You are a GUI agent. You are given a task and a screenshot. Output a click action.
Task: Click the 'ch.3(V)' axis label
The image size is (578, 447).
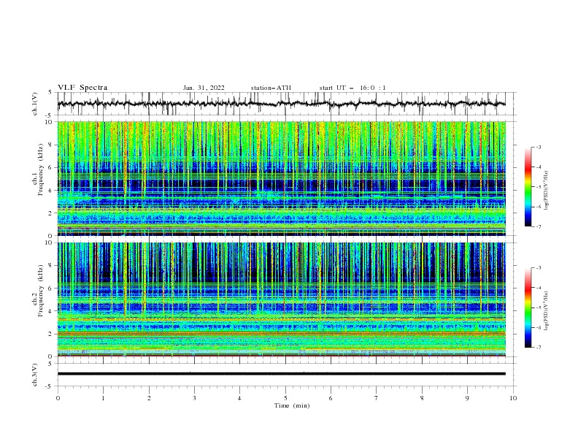[35, 375]
